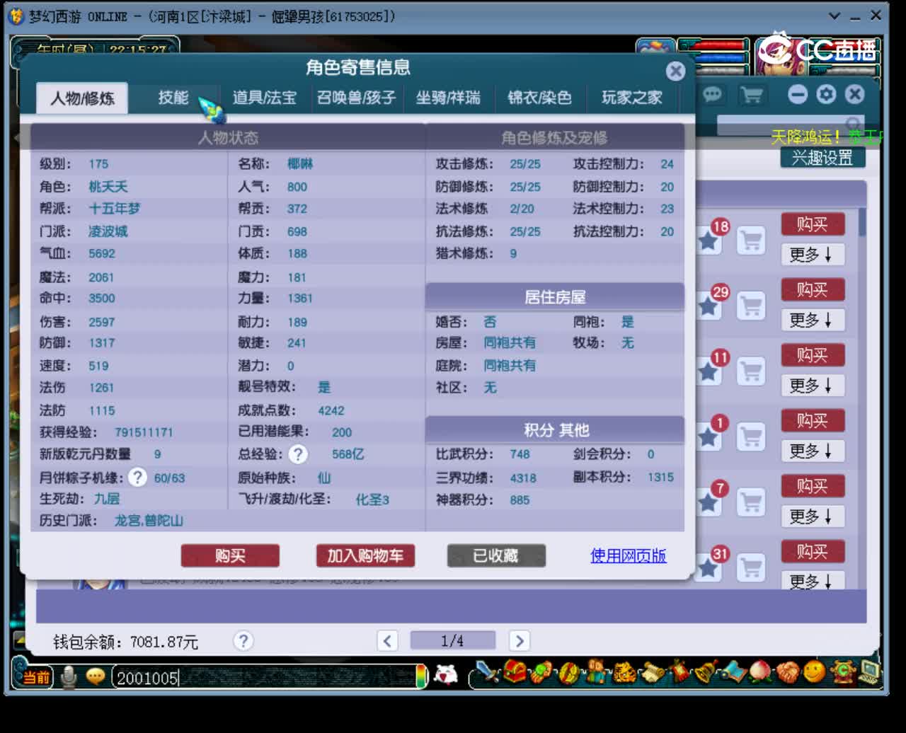Switch to the 坐骑/祥瑞 tab
906x733 pixels.
[448, 98]
